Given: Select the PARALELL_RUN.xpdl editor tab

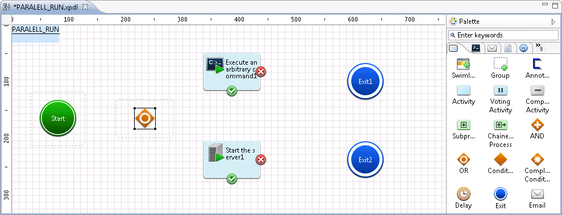Looking at the screenshot, I should pos(46,7).
